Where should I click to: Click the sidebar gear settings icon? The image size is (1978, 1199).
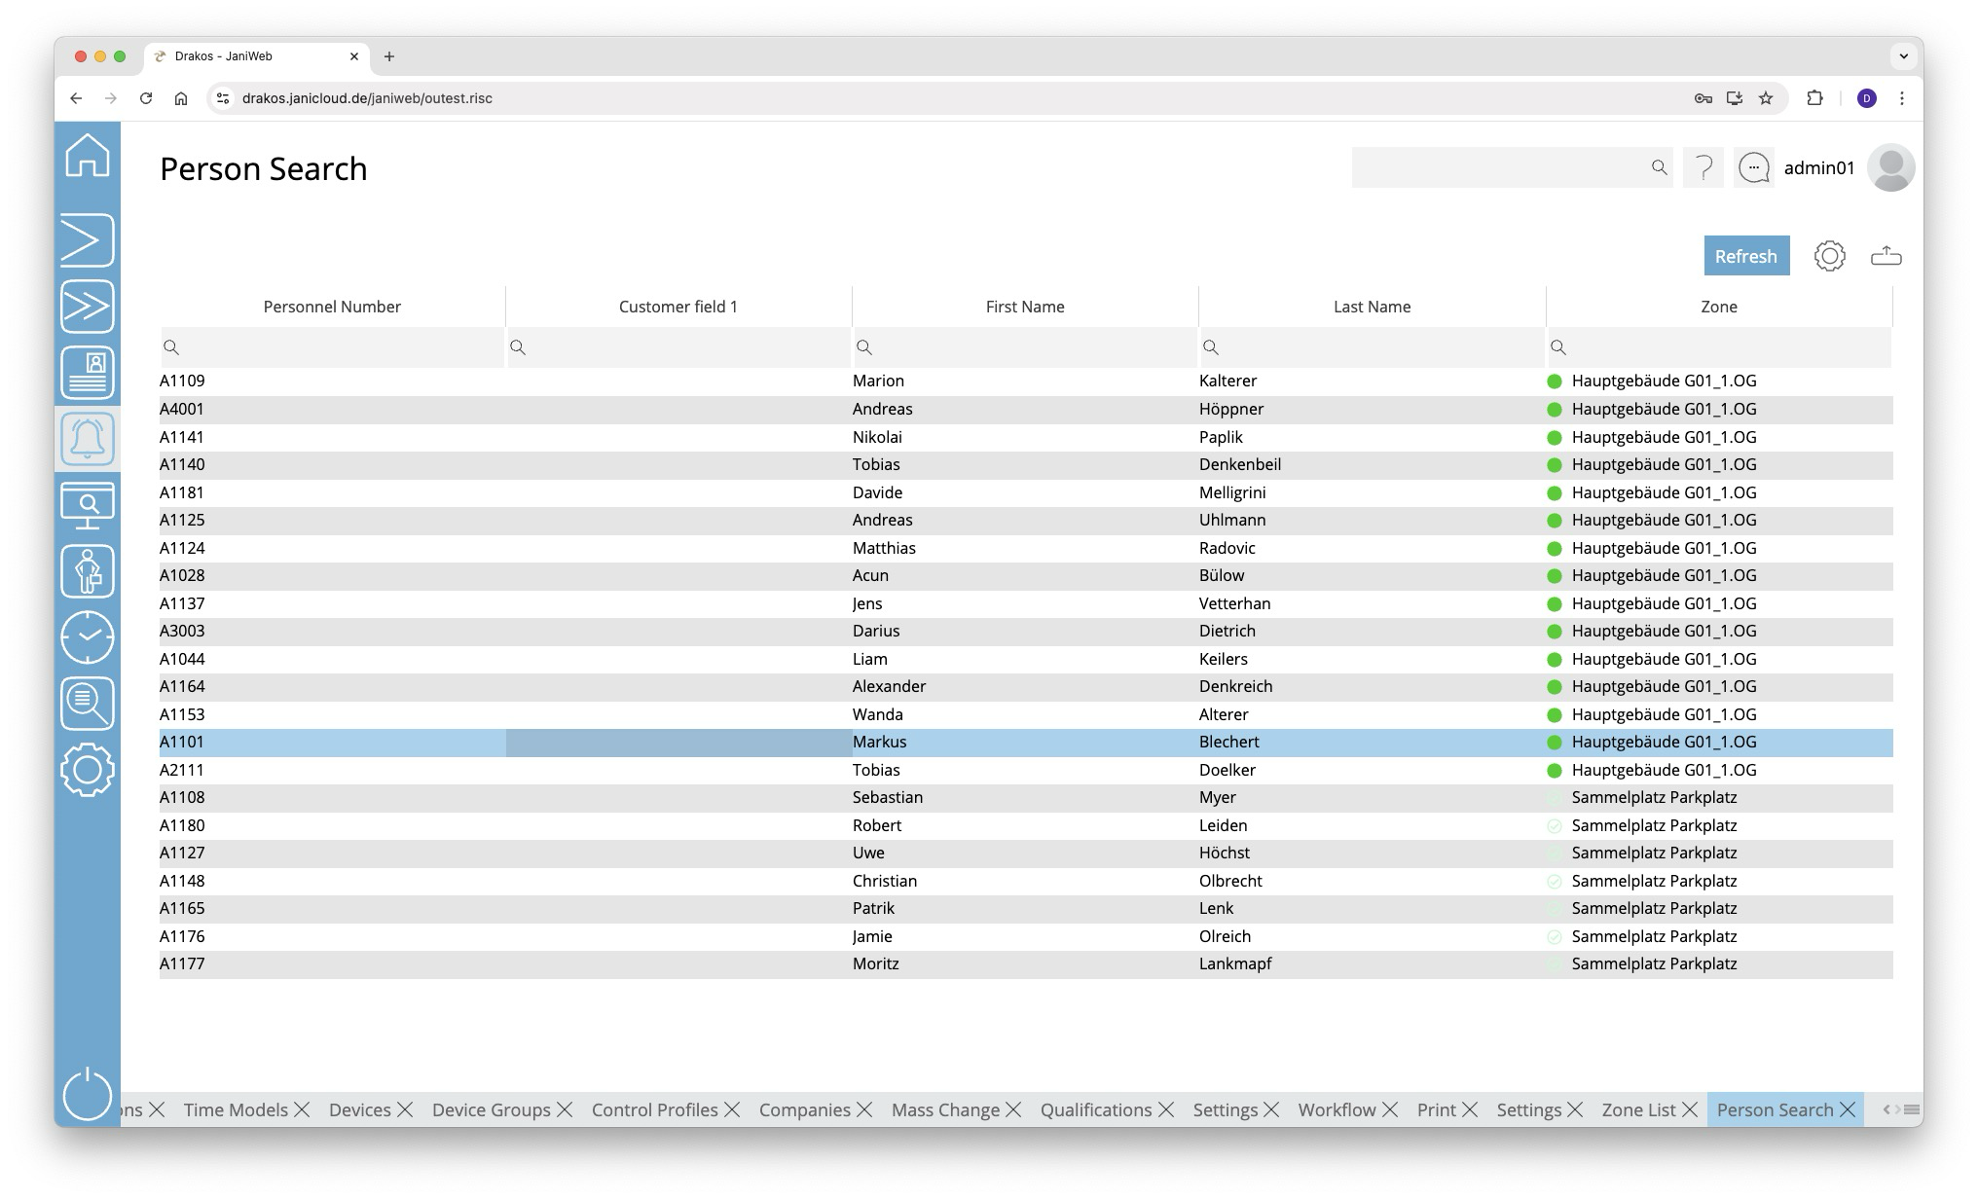click(88, 770)
